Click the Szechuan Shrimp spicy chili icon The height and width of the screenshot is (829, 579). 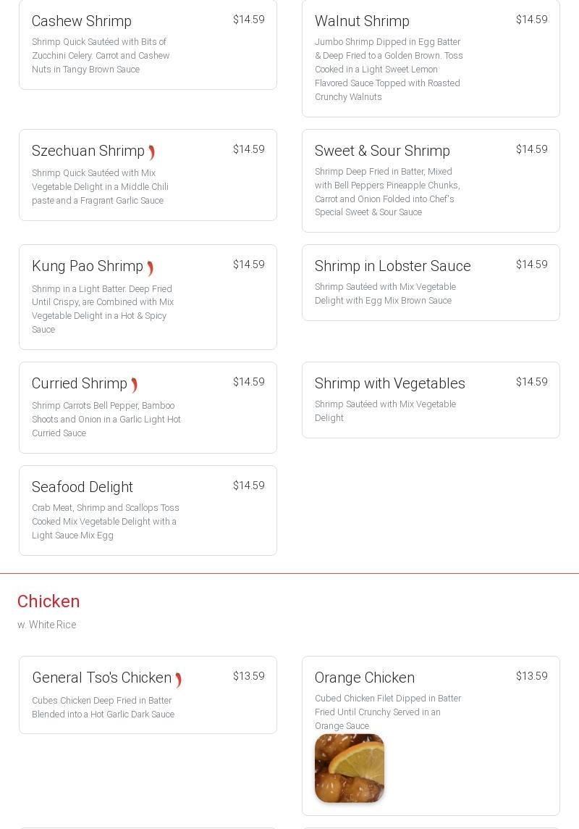[152, 152]
